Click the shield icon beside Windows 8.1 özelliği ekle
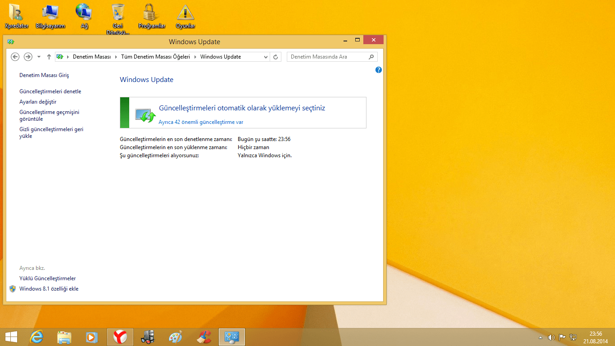This screenshot has width=615, height=346. point(13,289)
